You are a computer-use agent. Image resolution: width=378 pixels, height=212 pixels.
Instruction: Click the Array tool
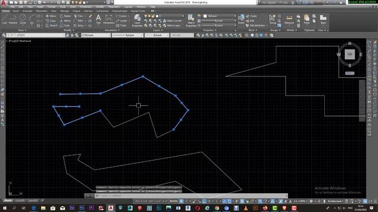(x=79, y=25)
